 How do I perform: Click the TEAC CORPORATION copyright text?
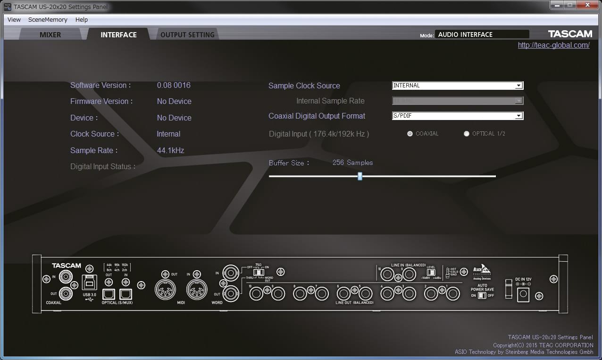[543, 345]
